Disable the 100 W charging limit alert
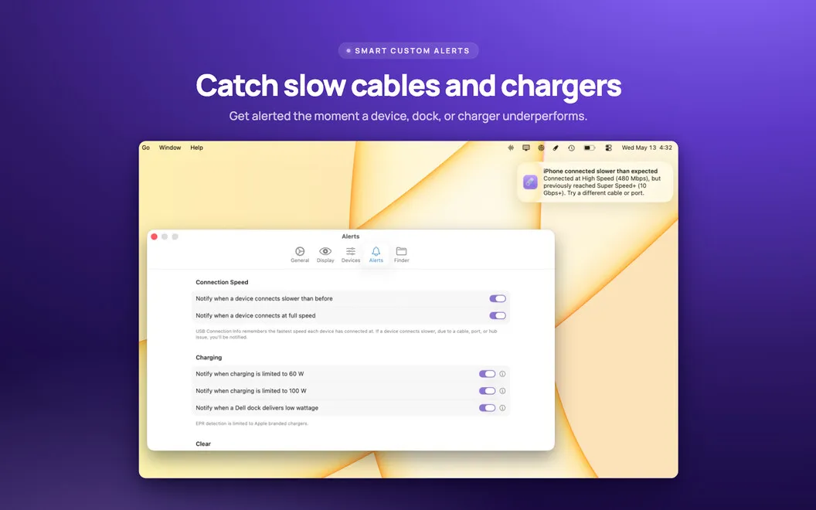 click(x=487, y=391)
